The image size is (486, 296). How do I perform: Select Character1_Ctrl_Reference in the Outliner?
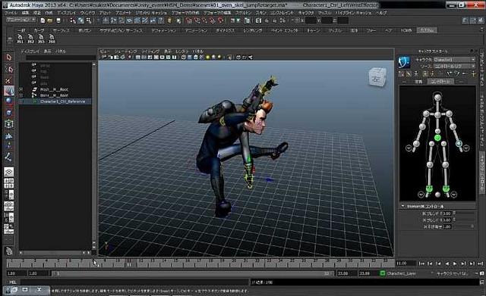tap(62, 101)
